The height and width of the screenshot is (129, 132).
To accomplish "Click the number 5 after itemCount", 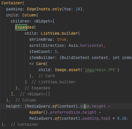I will tap(56, 51).
